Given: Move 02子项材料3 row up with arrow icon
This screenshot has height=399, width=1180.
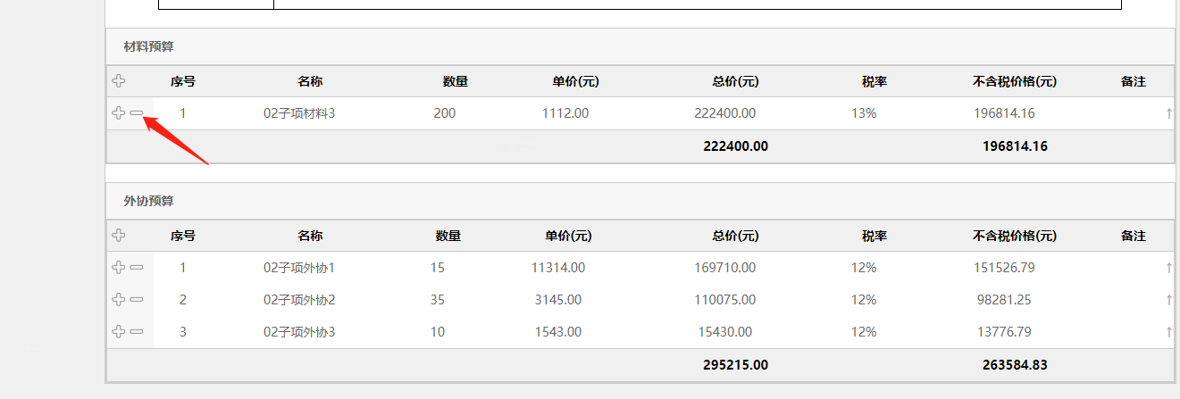Looking at the screenshot, I should tap(1168, 113).
